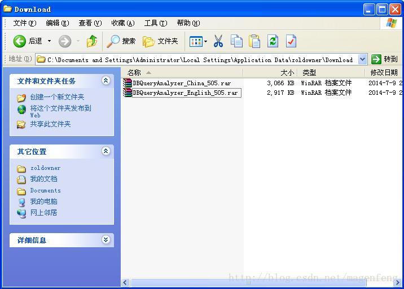
Task: Click the Documents folder icon in sidebar
Action: (x=21, y=191)
